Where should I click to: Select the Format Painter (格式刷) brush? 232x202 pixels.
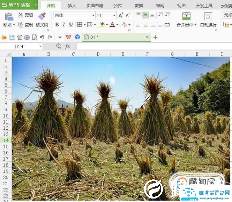tap(42, 16)
